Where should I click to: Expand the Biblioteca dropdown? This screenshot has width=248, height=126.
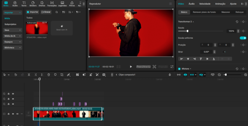(x=12, y=48)
